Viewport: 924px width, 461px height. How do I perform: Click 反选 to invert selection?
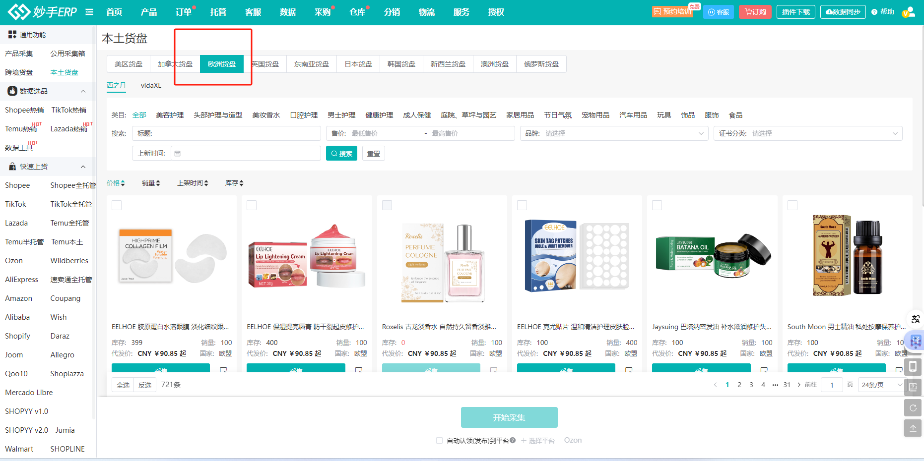tap(145, 385)
